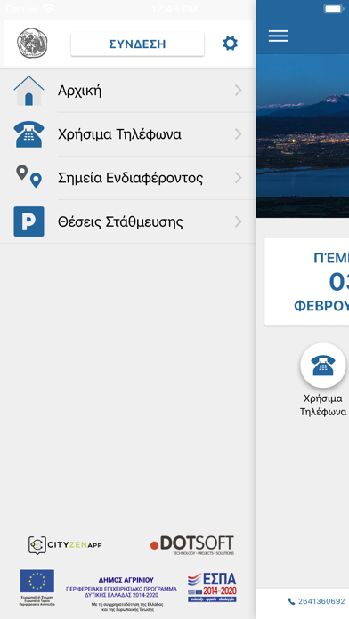Click the chevron on Θέσεις Στάθμευσης row
Viewport: 349px width, 619px height.
pos(238,221)
